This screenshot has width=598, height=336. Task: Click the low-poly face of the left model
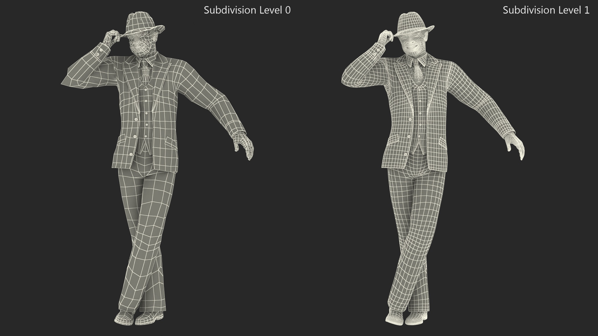pyautogui.click(x=142, y=44)
